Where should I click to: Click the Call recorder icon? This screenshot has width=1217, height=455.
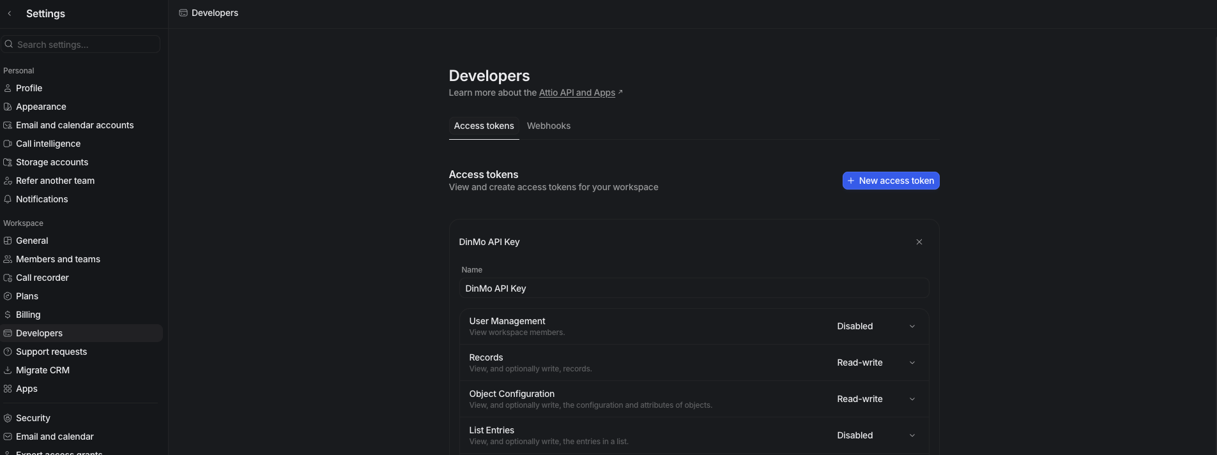[x=8, y=278]
